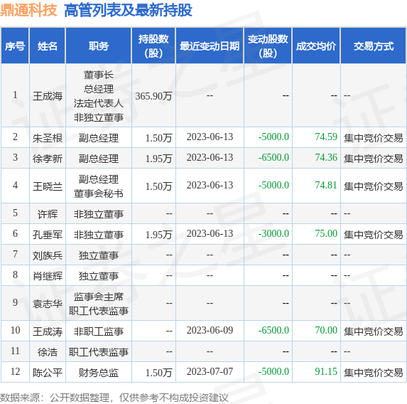Image resolution: width=407 pixels, height=404 pixels.
Task: Click 集中竞价交易 in 朱圣根's row
Action: (373, 137)
